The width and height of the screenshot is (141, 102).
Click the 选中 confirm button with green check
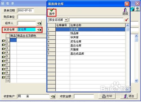tap(52, 13)
